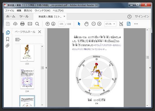Close the document tab

coord(64,16)
